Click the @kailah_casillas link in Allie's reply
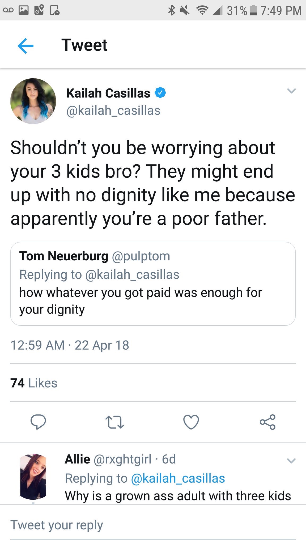306x544 pixels. tap(178, 478)
